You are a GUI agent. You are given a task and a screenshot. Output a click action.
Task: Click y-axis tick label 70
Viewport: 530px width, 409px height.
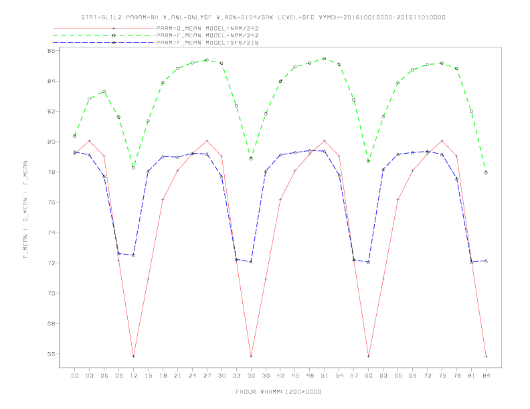tap(52, 293)
